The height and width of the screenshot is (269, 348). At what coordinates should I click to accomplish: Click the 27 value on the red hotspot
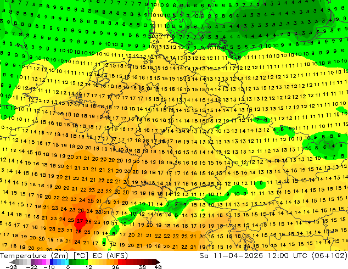pyautogui.click(x=80, y=221)
